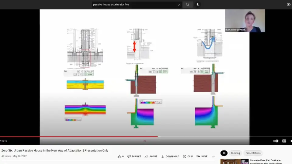Select the All filter chip

click(224, 153)
